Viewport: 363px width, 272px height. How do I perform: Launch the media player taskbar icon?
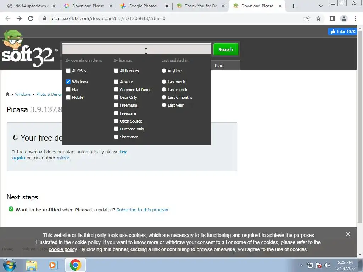tap(52, 265)
